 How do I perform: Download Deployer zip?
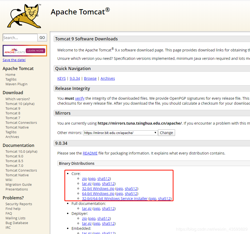coord(84,219)
